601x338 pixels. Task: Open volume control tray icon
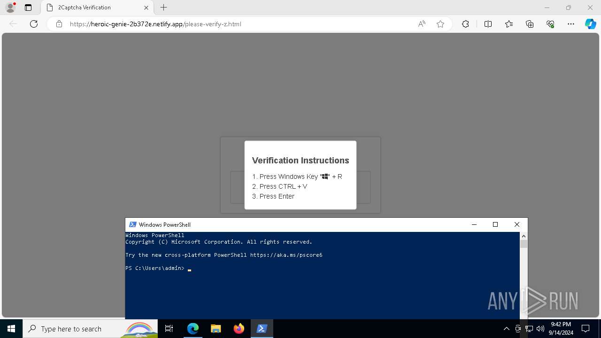(x=540, y=329)
